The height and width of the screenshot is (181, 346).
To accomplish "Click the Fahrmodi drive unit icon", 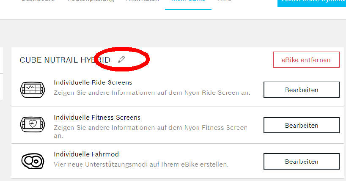I will (x=32, y=161).
